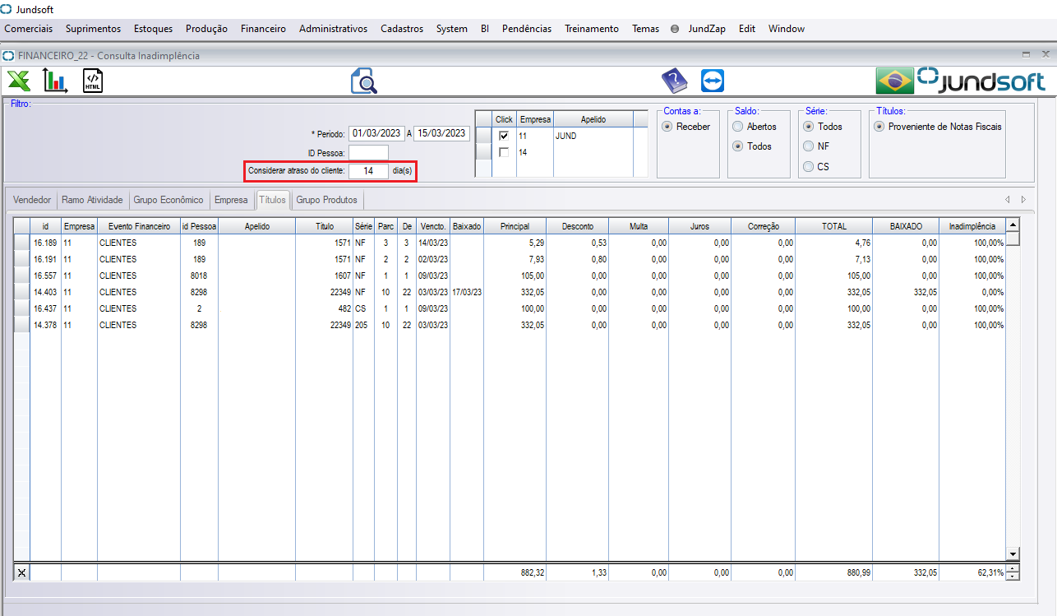
Task: Open the Pendências menu
Action: (x=527, y=29)
